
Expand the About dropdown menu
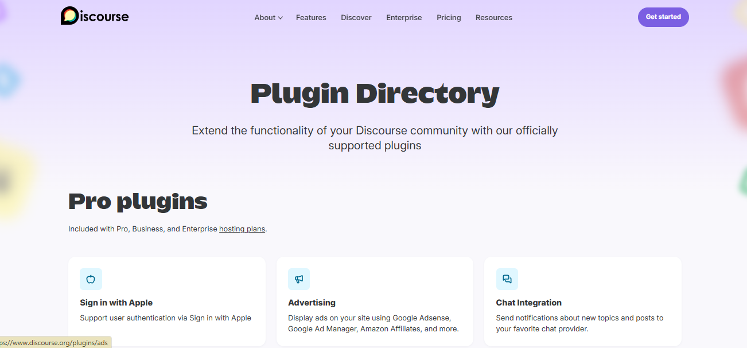coord(269,18)
